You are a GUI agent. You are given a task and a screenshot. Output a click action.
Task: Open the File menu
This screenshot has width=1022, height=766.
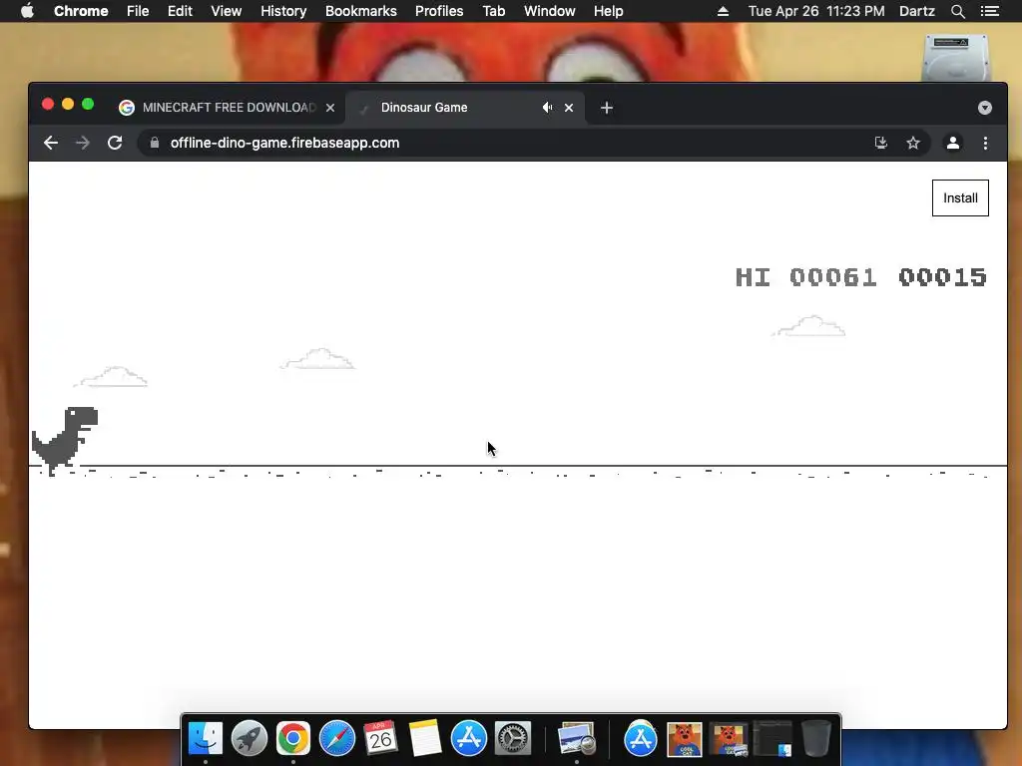[x=138, y=11]
